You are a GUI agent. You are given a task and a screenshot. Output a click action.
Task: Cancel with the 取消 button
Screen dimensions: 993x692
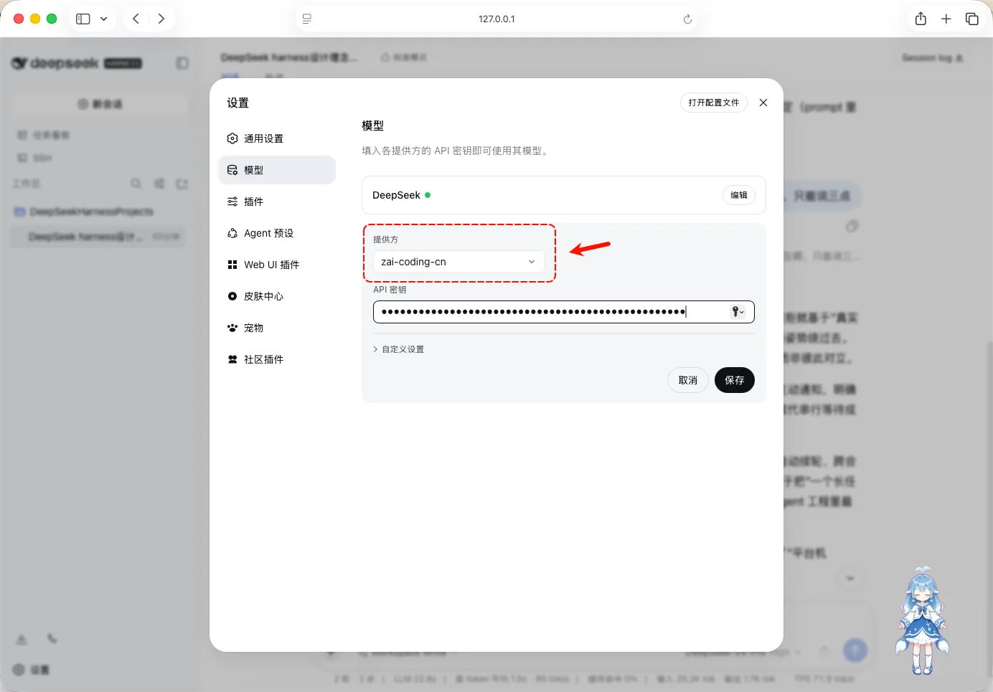click(x=688, y=380)
